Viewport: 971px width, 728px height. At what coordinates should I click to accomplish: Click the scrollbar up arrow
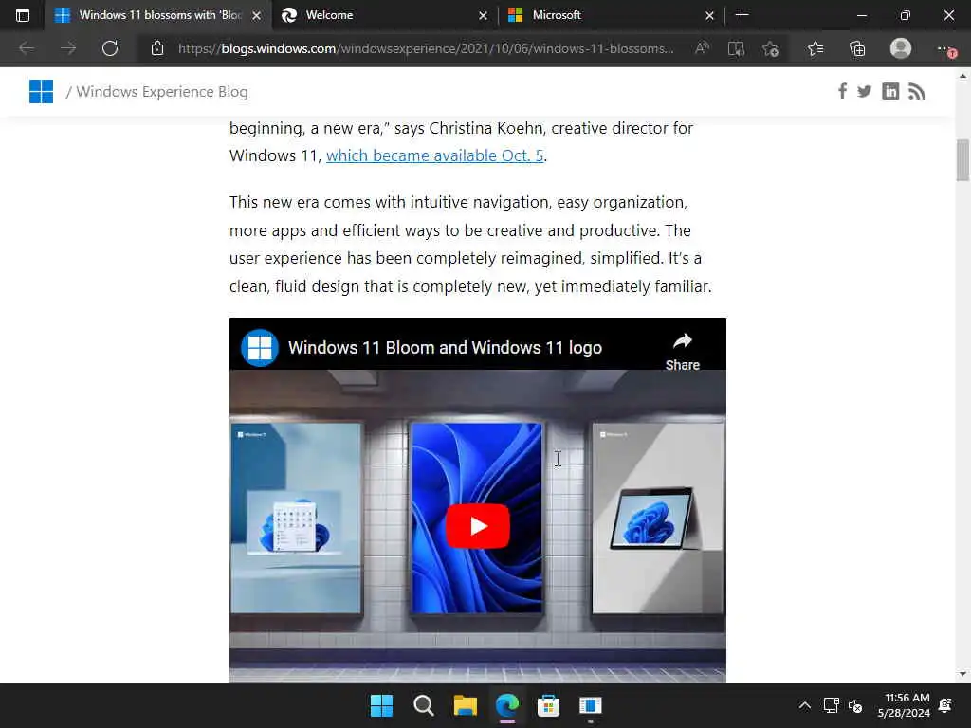(962, 76)
